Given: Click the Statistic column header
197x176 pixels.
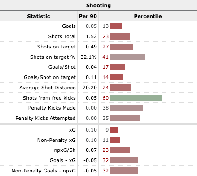Looking at the screenshot, I should 39,16.
